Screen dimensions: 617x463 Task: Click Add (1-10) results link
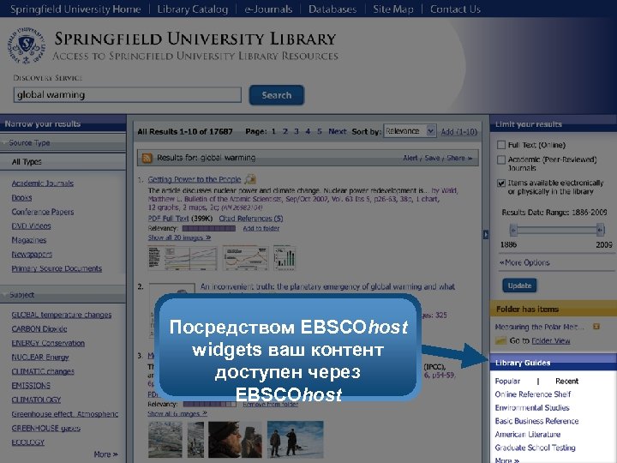point(458,132)
